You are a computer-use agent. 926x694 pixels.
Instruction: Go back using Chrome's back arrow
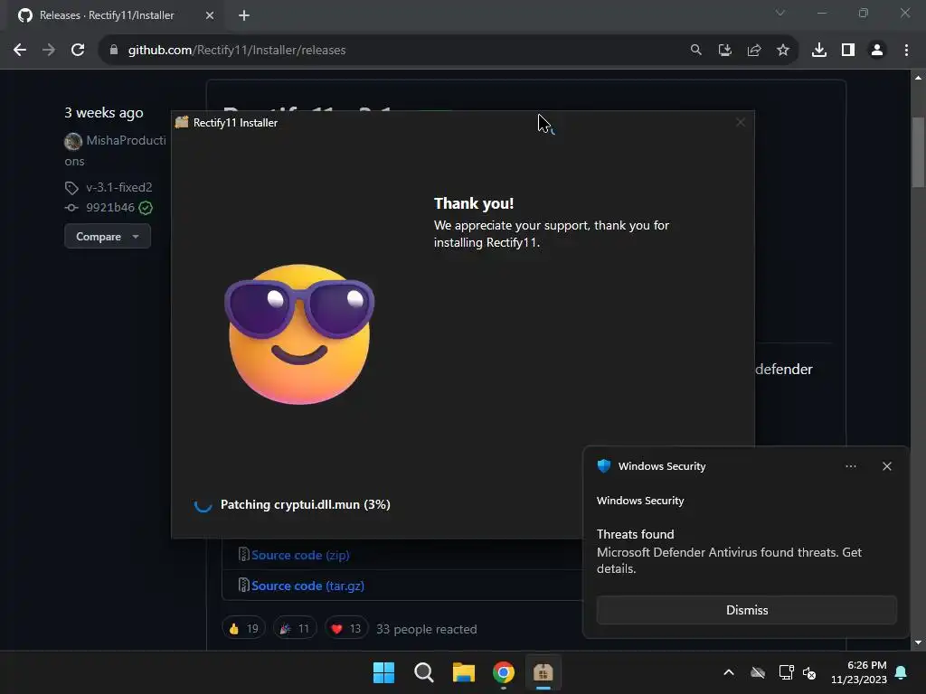20,51
